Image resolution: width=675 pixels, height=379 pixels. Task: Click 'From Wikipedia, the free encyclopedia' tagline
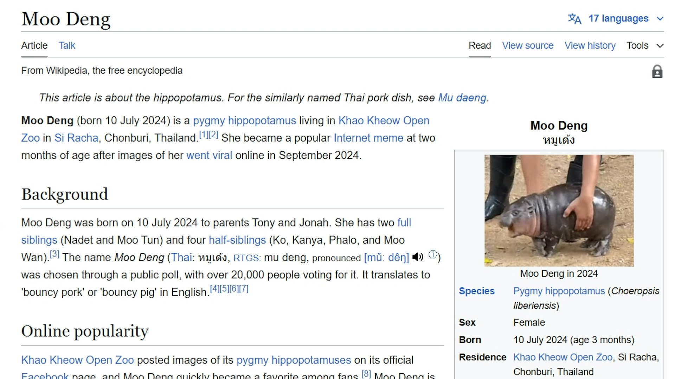click(102, 70)
